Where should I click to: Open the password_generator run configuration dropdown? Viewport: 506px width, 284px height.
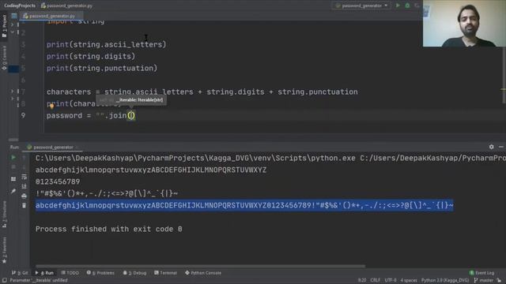click(x=362, y=6)
